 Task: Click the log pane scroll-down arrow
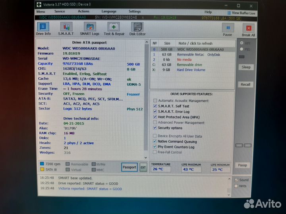[x=229, y=195]
